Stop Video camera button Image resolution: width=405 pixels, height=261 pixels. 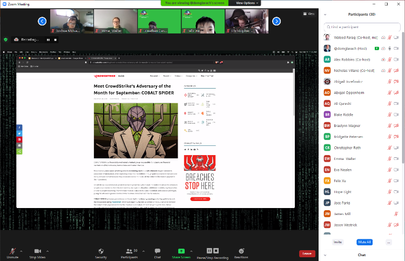(37, 253)
